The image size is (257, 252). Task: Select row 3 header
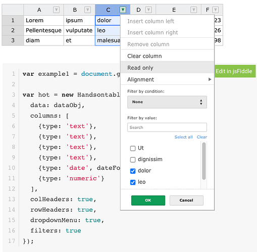pos(13,40)
